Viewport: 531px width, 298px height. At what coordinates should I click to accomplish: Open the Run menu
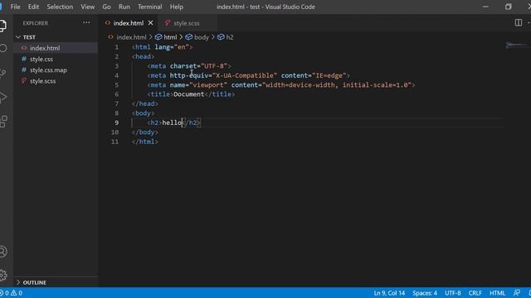[x=124, y=7]
